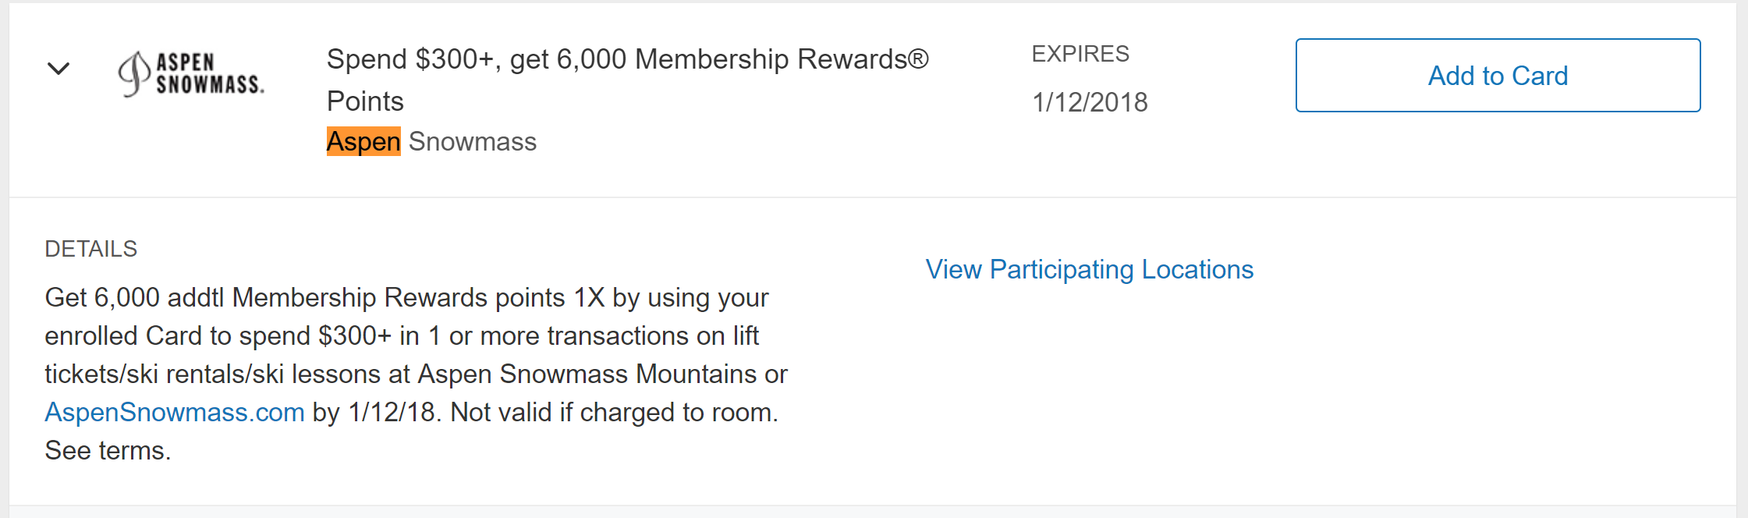This screenshot has height=518, width=1748.
Task: Click the DETAILS section heading
Action: click(91, 249)
